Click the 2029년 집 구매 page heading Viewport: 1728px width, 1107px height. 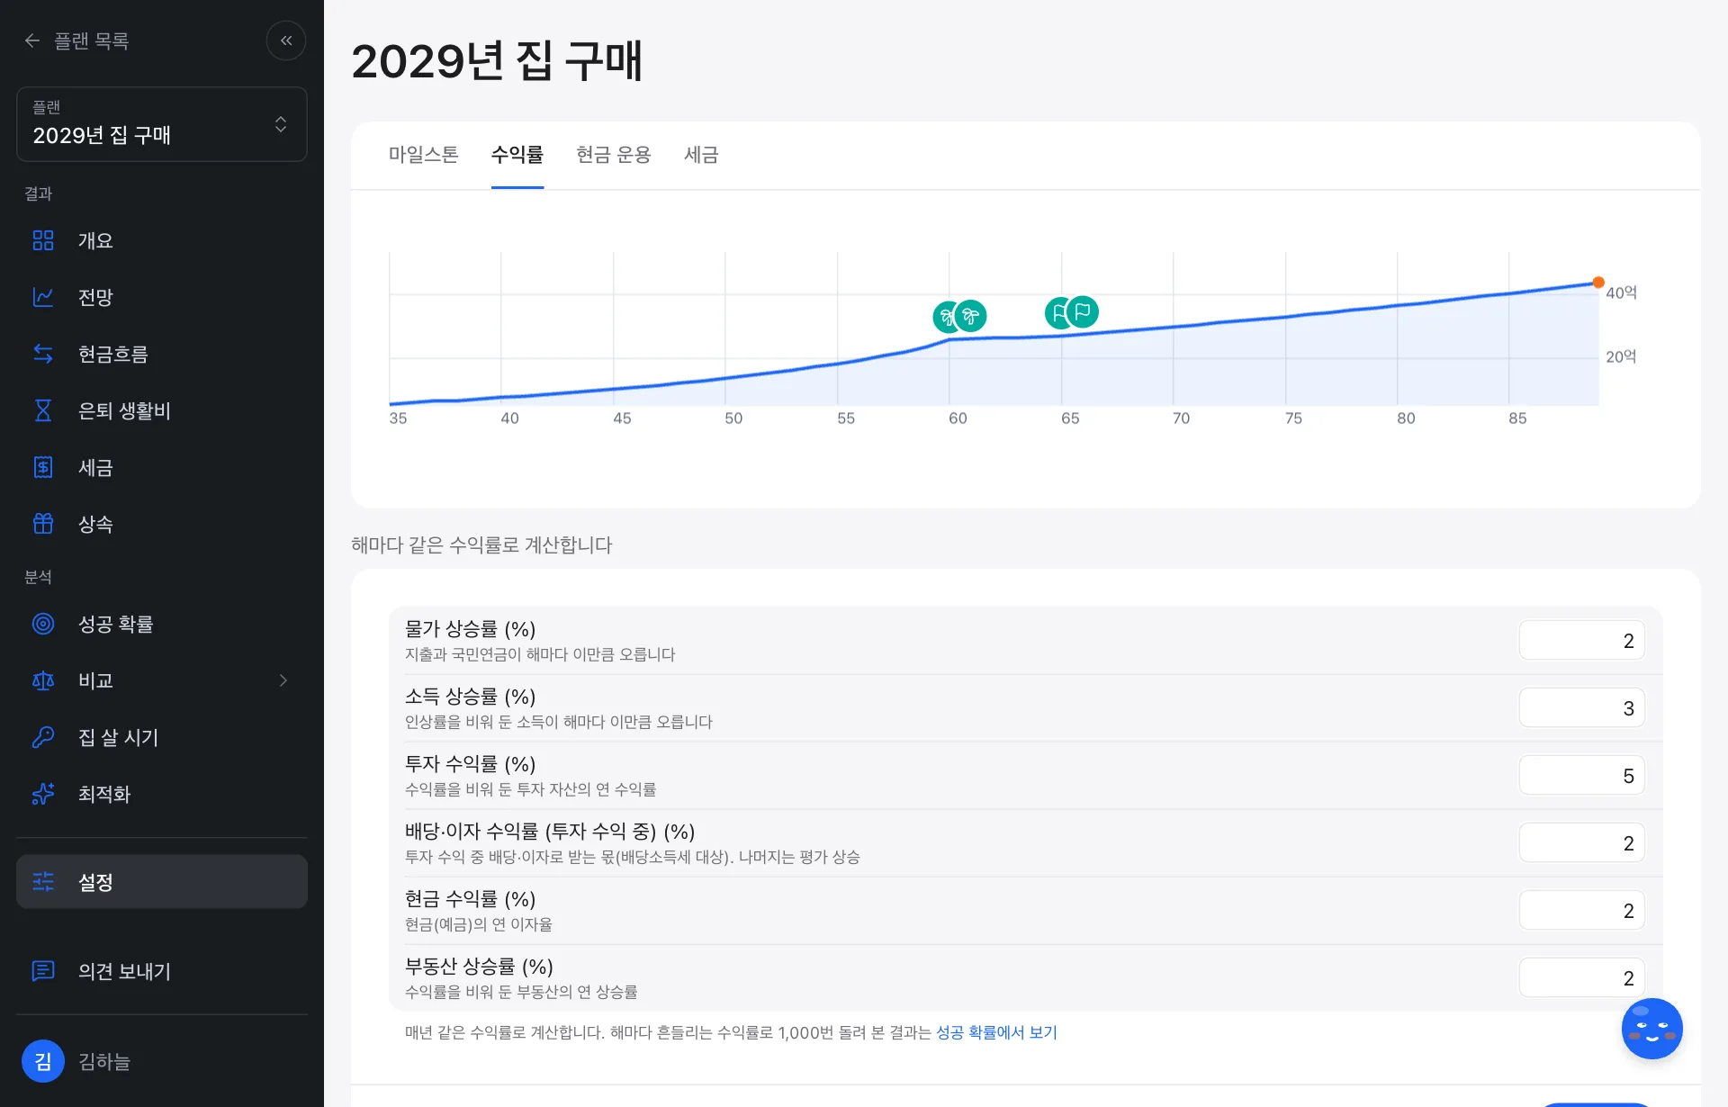pyautogui.click(x=497, y=61)
